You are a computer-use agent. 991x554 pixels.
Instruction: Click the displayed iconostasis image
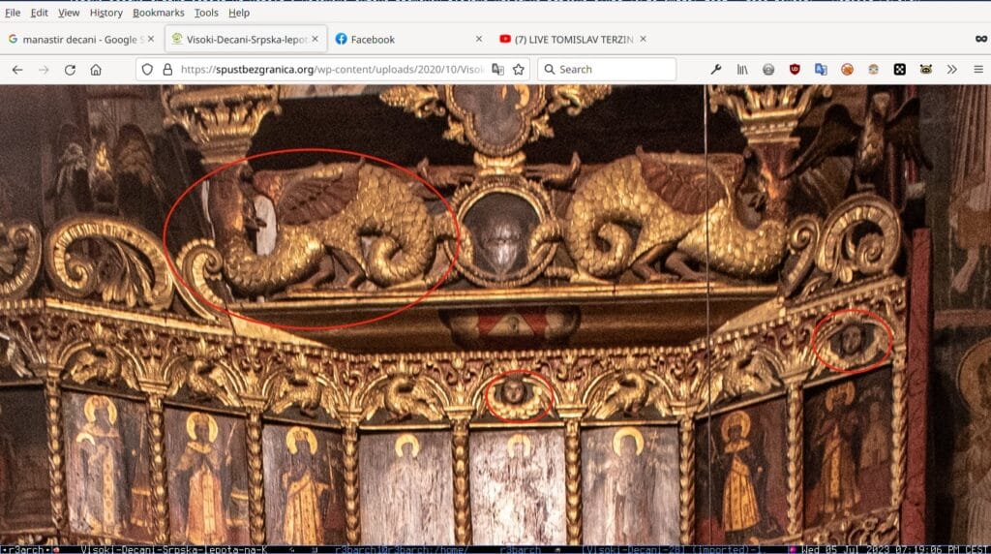[495, 315]
